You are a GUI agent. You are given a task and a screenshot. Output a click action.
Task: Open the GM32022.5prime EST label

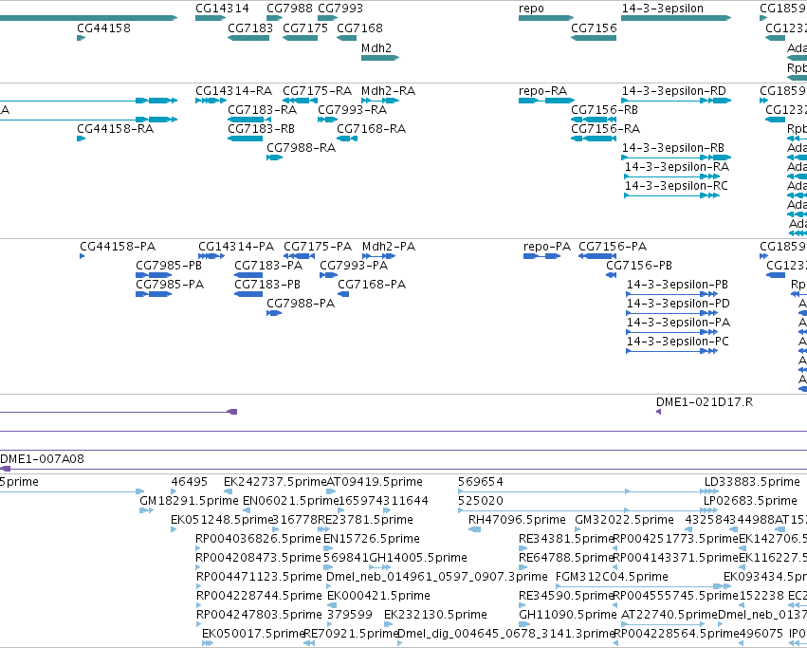pos(624,520)
